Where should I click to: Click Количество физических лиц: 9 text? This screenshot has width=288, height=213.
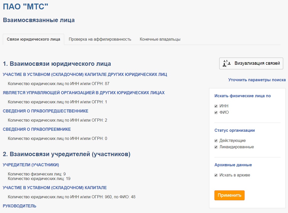click(x=37, y=174)
